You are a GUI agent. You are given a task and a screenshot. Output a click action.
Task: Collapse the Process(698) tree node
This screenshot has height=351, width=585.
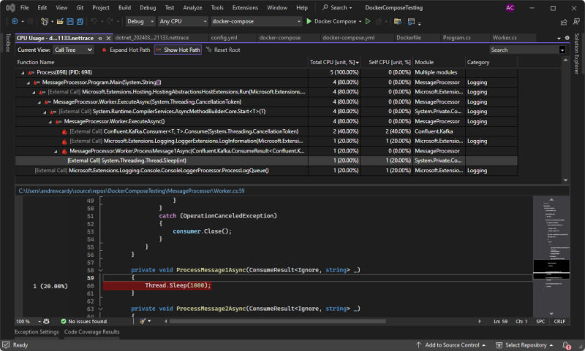[23, 73]
